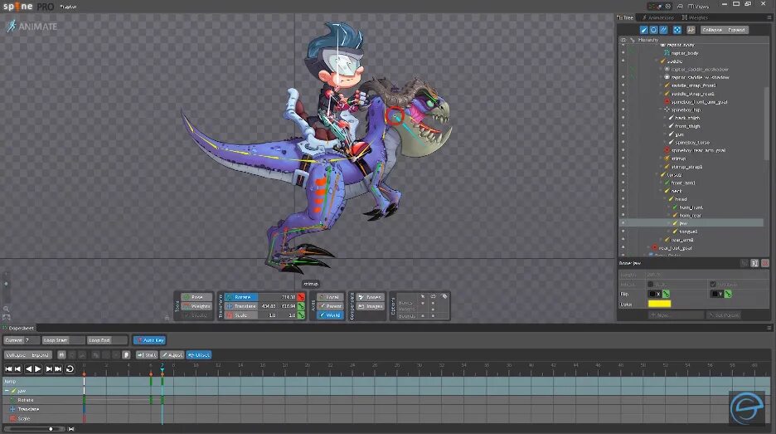Select the tongue1 bone in tree
The width and height of the screenshot is (776, 434).
pyautogui.click(x=688, y=232)
